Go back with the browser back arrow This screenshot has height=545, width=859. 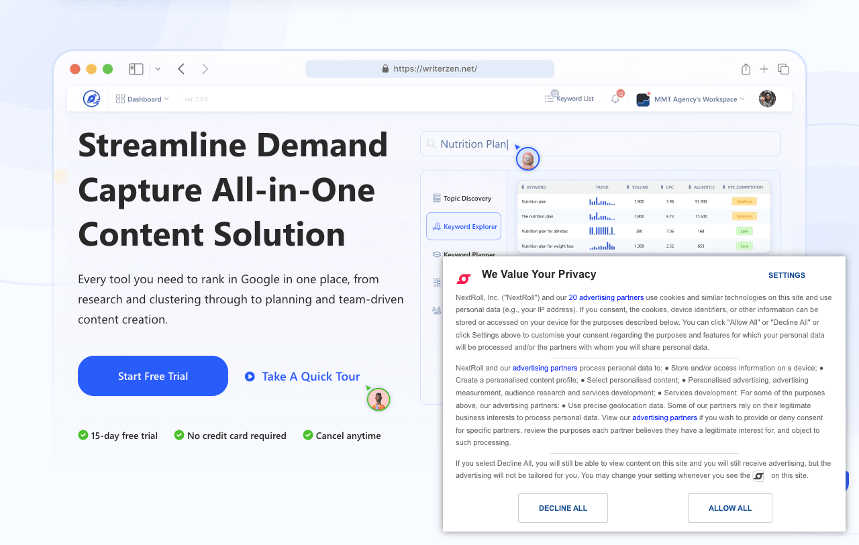pos(181,68)
